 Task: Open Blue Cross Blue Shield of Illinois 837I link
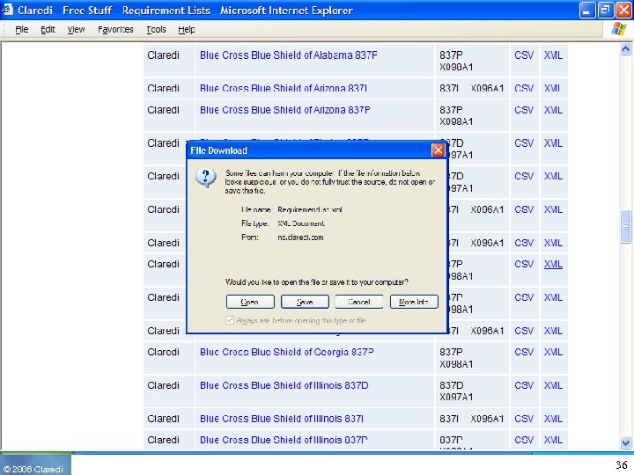click(x=282, y=419)
